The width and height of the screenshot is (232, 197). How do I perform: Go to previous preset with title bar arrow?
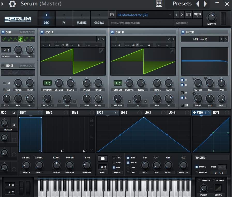[198, 4]
